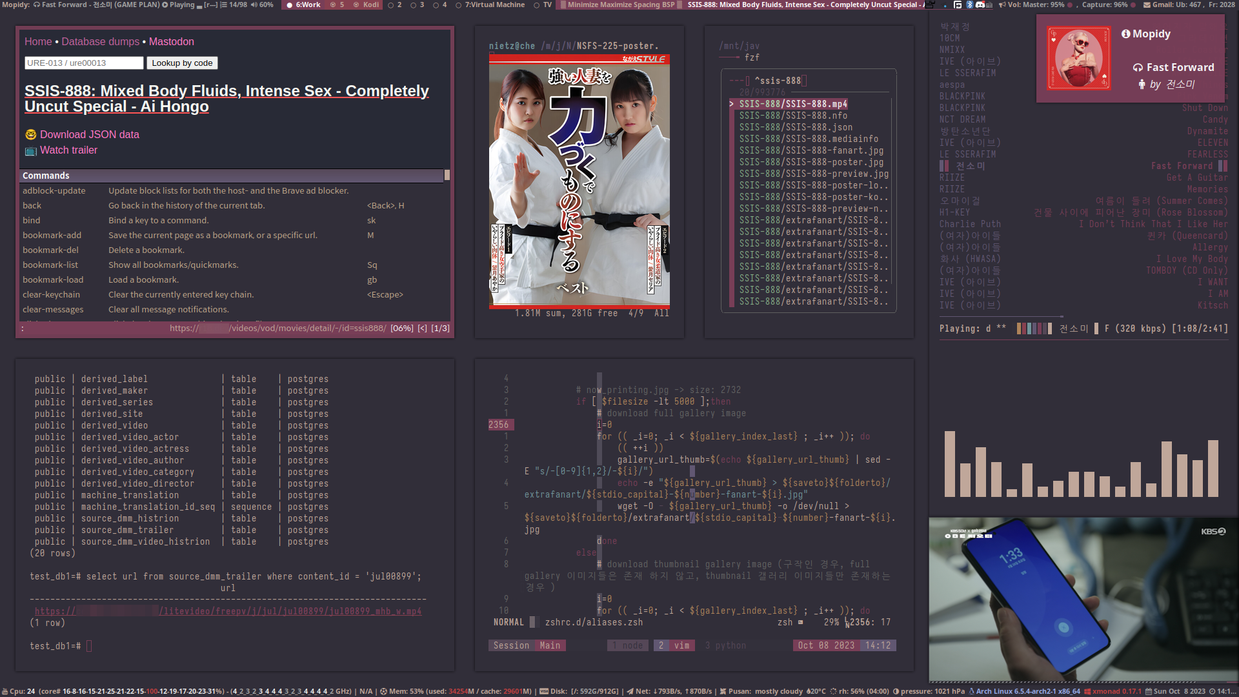This screenshot has height=697, width=1239.
Task: Open the Bluetooth tray icon
Action: (969, 5)
